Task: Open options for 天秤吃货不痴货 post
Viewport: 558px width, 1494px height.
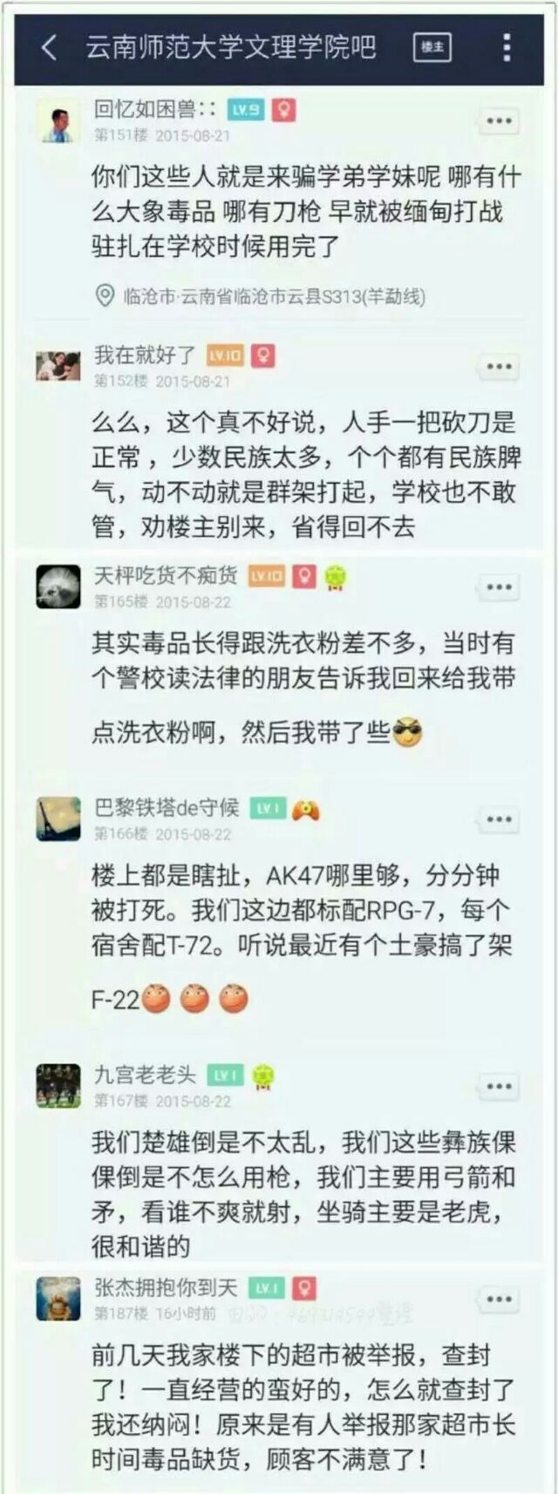Action: pos(499,587)
